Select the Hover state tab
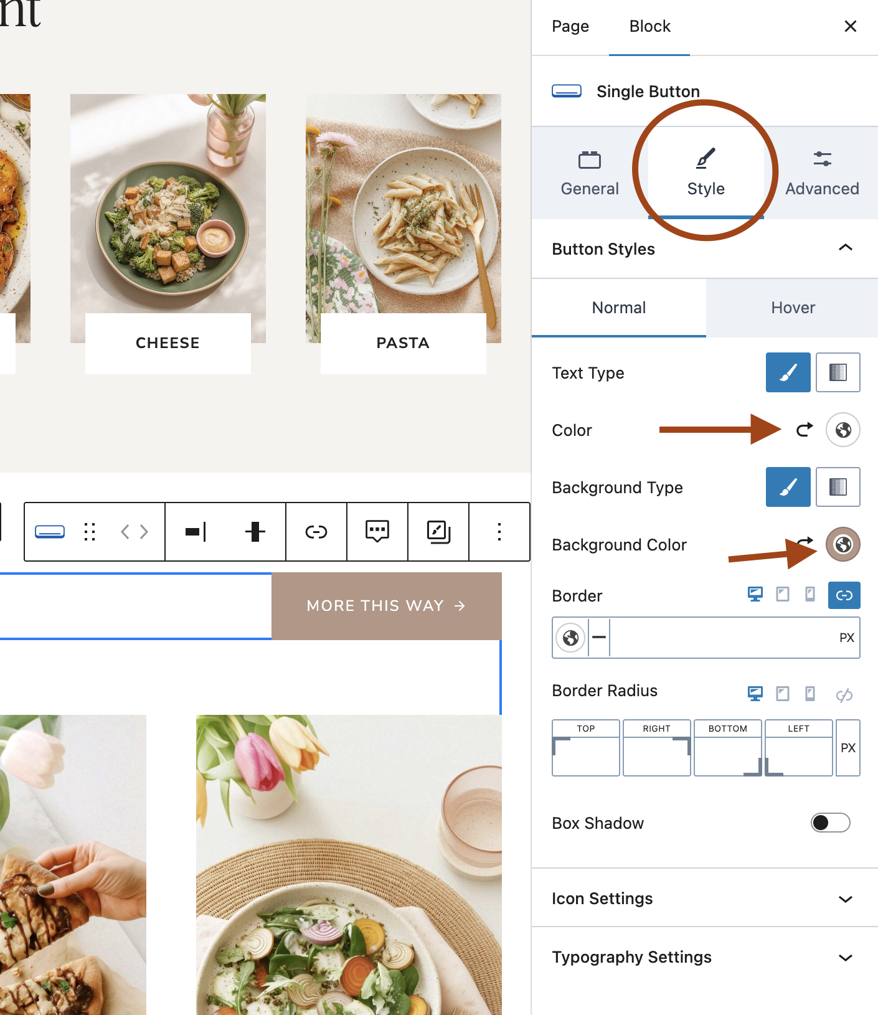Screen dimensions: 878x1015 792,308
